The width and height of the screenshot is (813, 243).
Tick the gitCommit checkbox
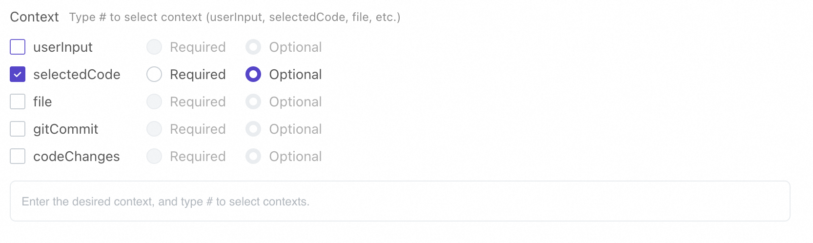click(18, 129)
